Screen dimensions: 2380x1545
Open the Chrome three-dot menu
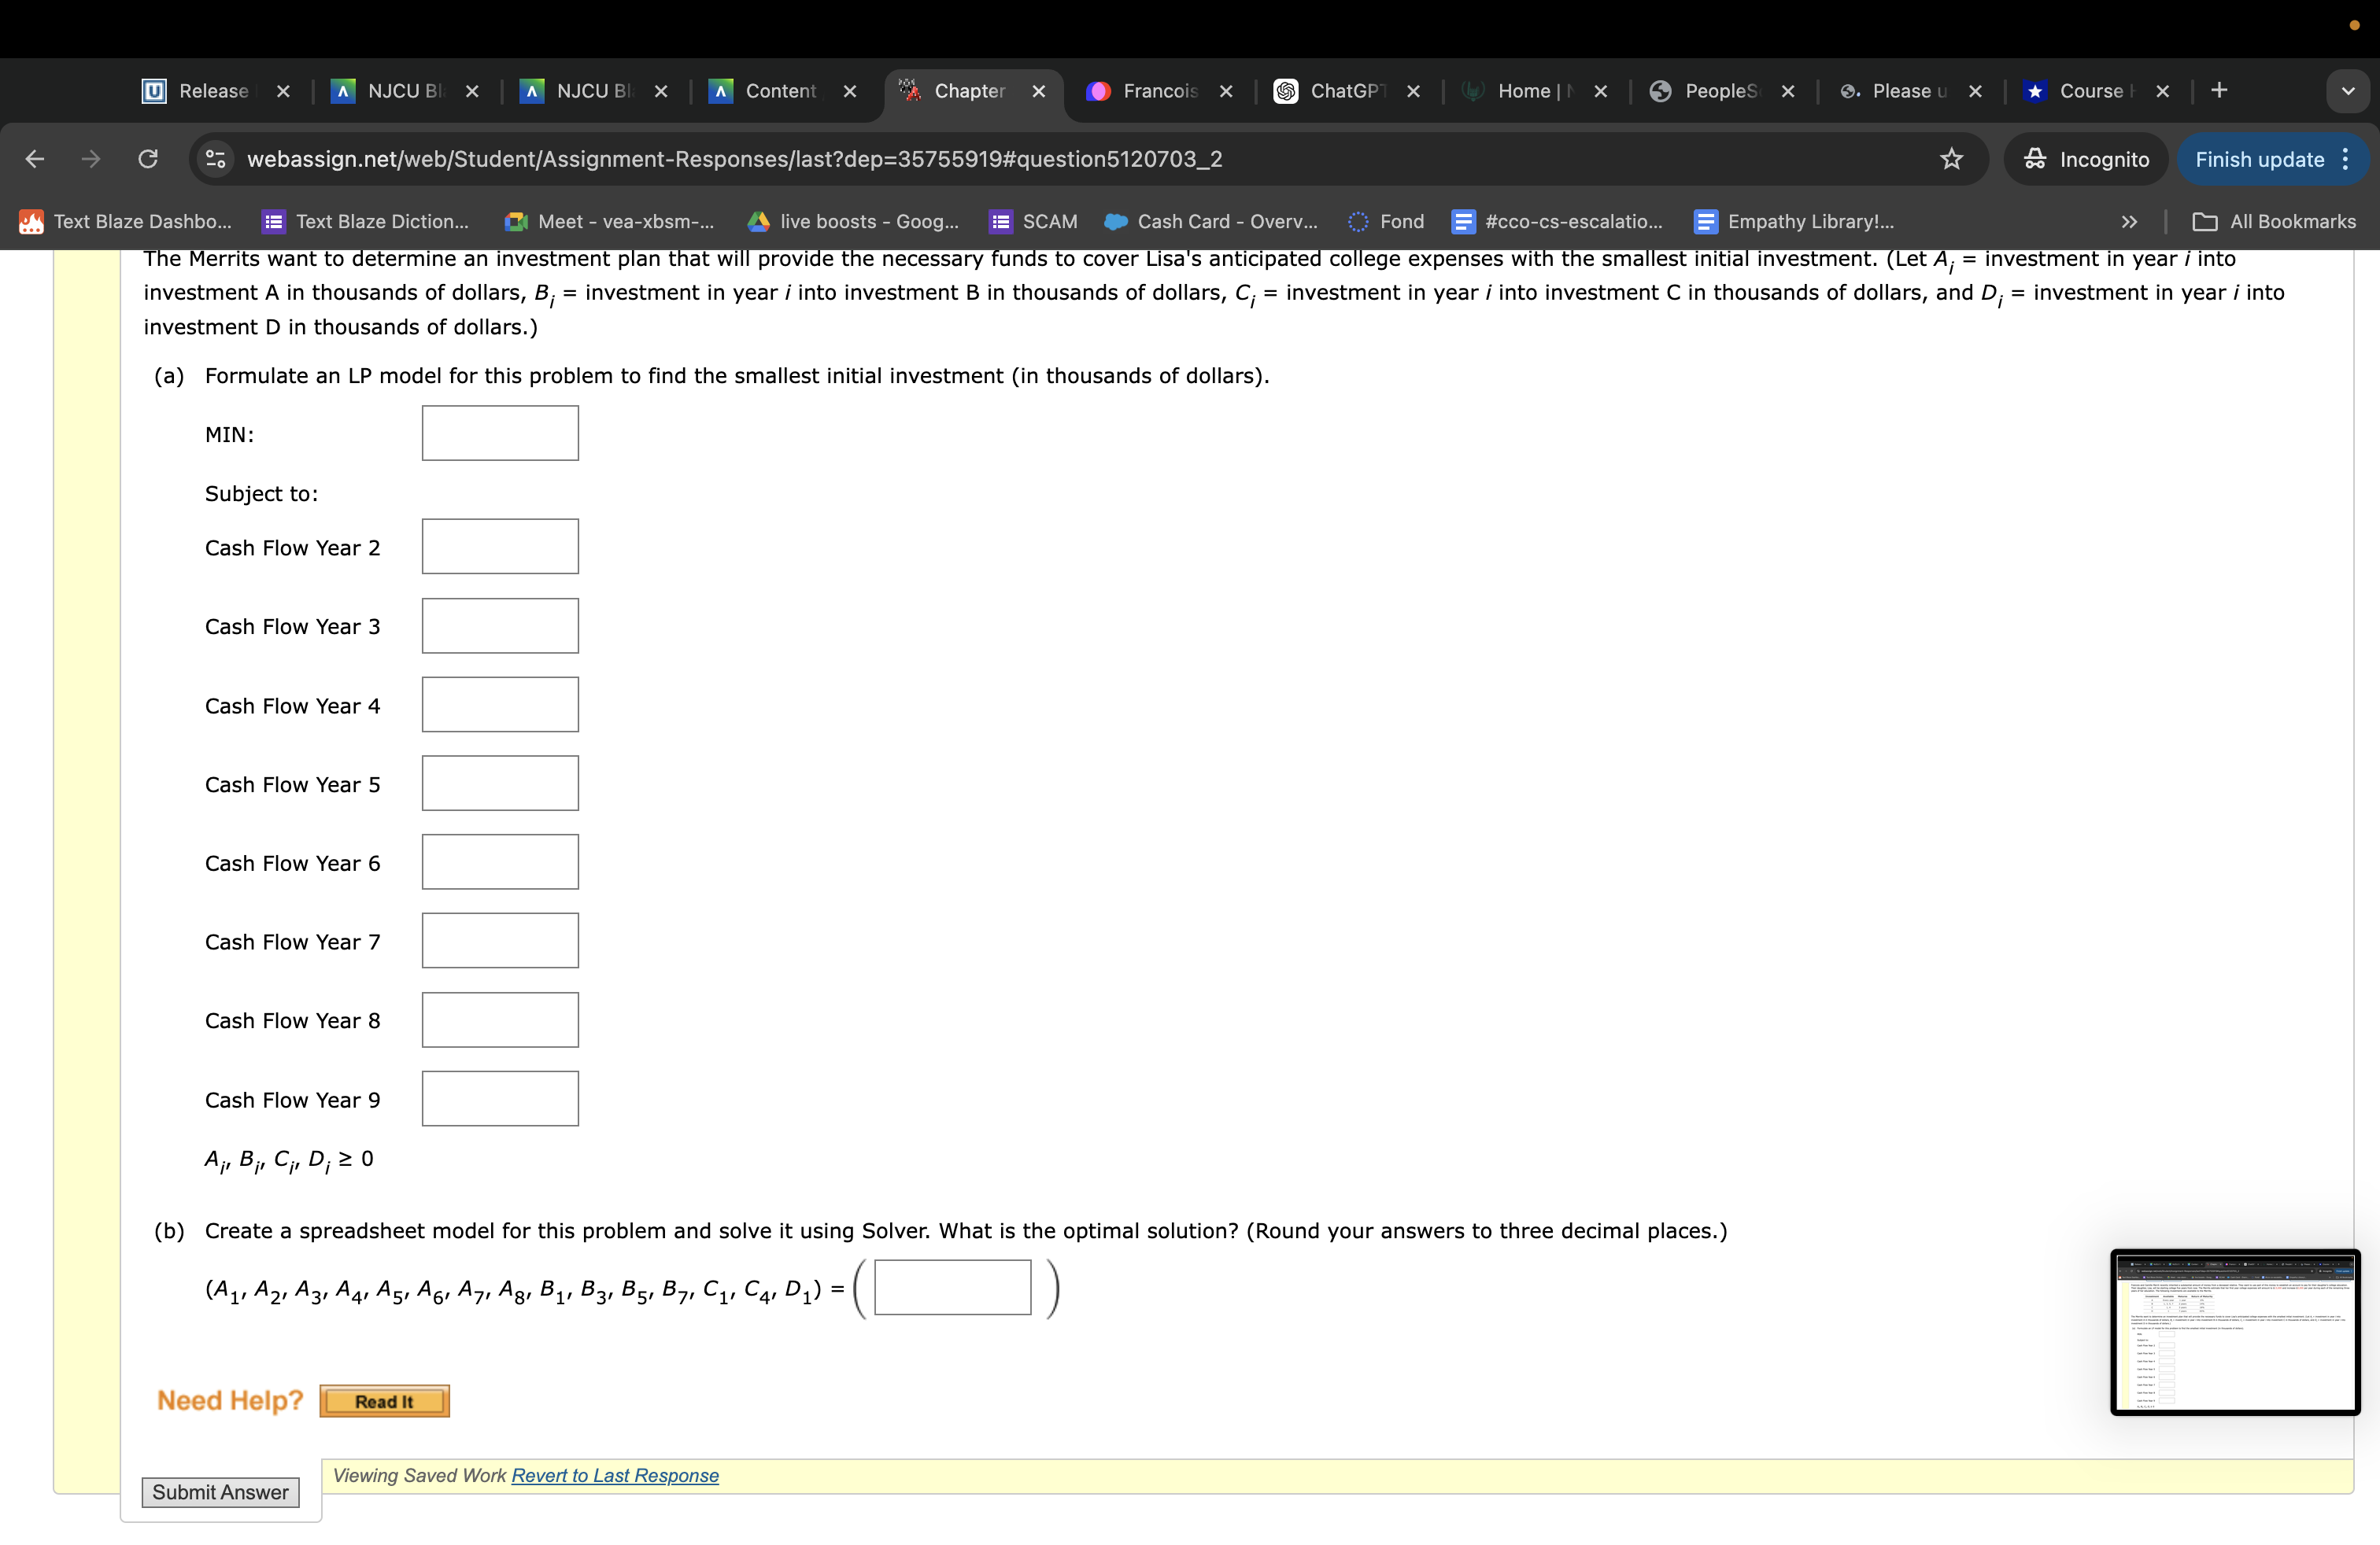[x=2346, y=159]
